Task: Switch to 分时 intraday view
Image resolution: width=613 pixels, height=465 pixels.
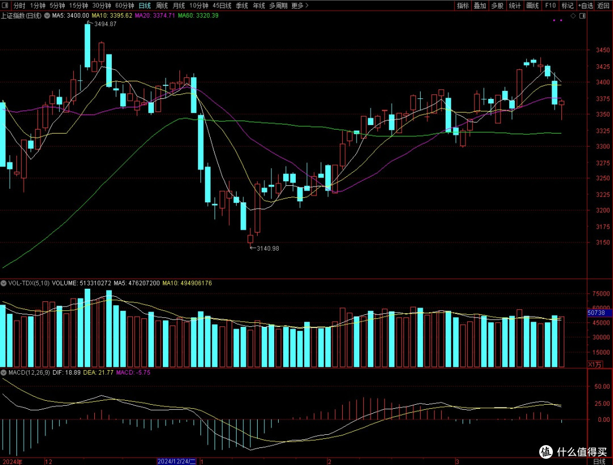Action: (19, 6)
